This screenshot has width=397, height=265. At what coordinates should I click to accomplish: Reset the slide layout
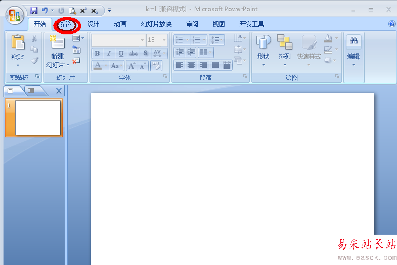click(76, 49)
